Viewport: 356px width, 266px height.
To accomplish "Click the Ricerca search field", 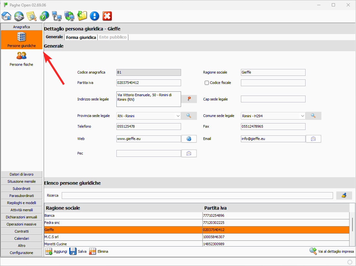I will 197,195.
